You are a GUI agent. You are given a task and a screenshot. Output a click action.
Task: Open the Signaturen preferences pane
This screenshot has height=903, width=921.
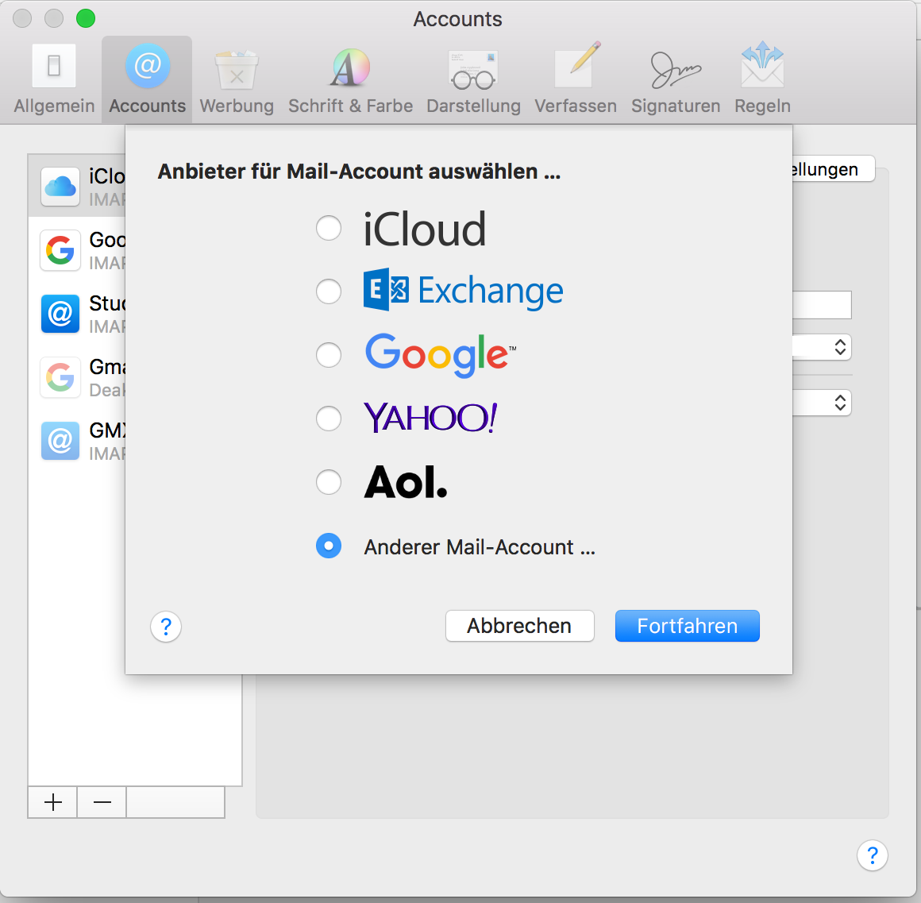coord(675,79)
